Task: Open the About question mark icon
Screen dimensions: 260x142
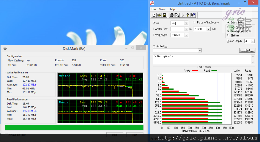Action: pyautogui.click(x=188, y=15)
